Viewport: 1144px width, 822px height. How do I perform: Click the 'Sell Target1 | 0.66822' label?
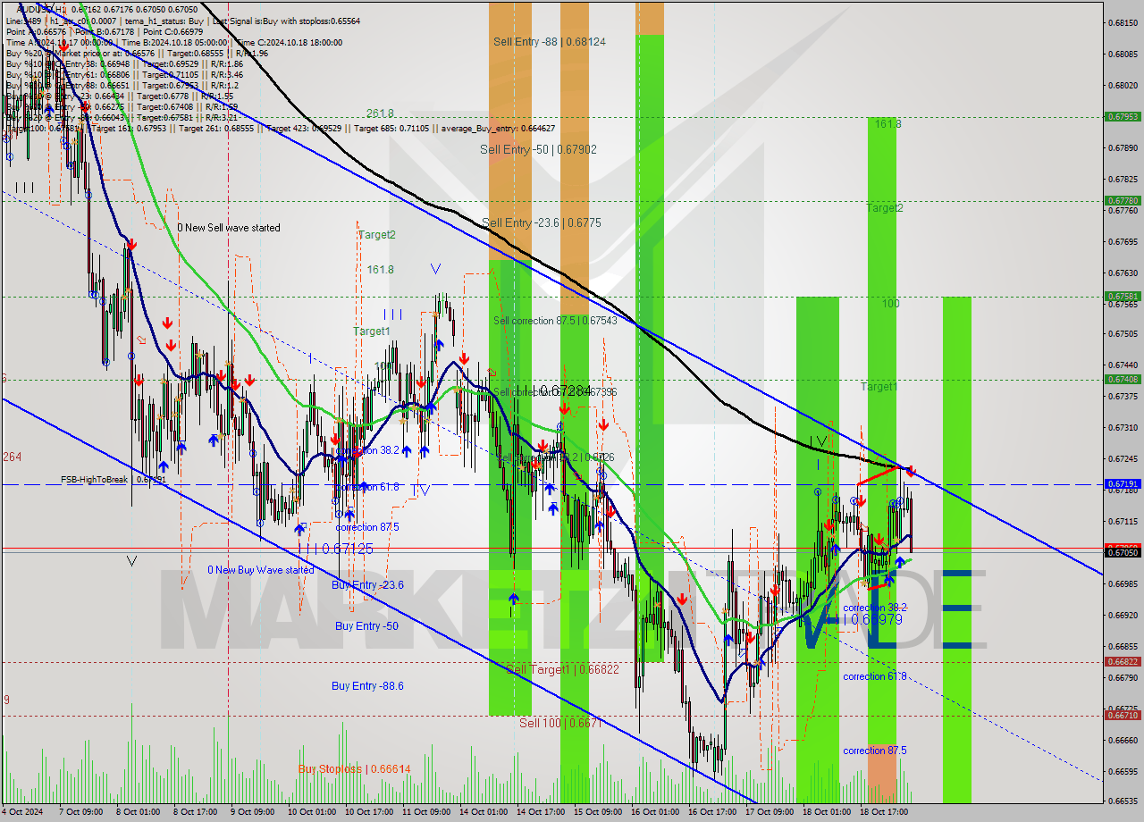(562, 669)
